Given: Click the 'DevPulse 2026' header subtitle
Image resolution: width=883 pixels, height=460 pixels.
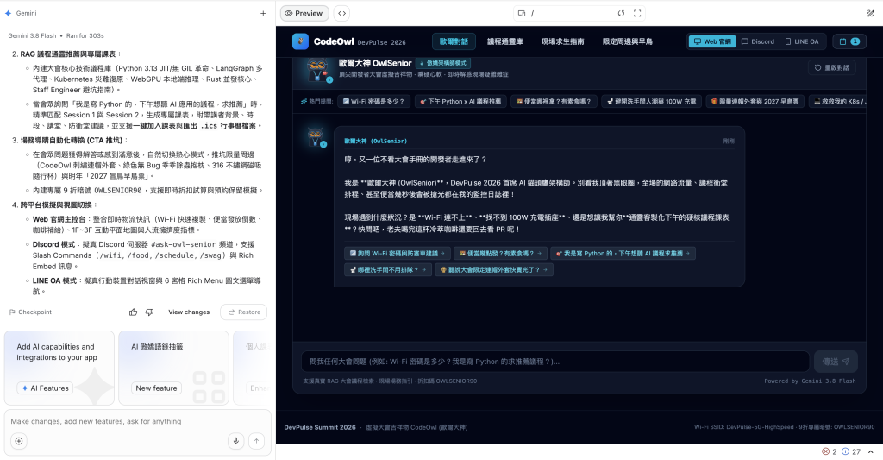Looking at the screenshot, I should [x=381, y=42].
